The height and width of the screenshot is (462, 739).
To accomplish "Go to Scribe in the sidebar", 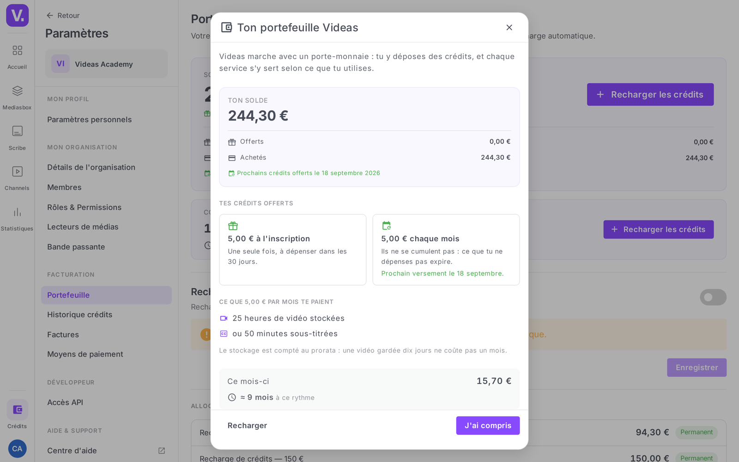I will point(17,138).
